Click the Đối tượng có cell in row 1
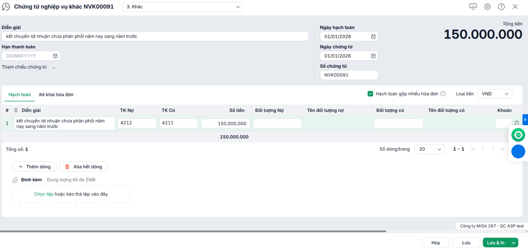528x249 pixels. tap(399, 124)
